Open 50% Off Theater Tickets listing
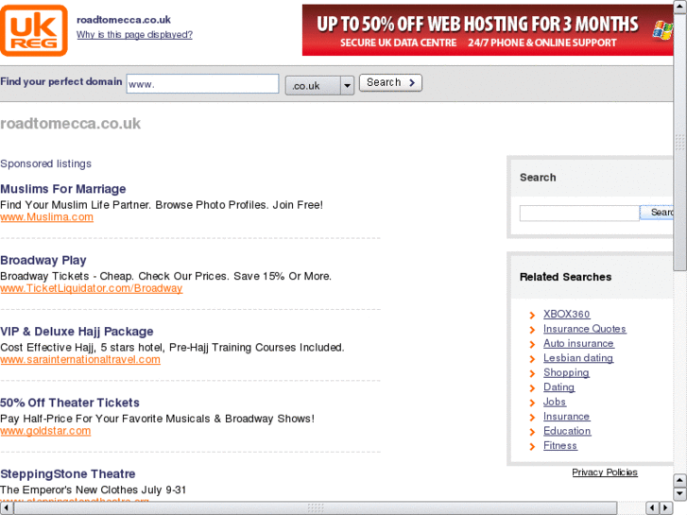 tap(70, 403)
